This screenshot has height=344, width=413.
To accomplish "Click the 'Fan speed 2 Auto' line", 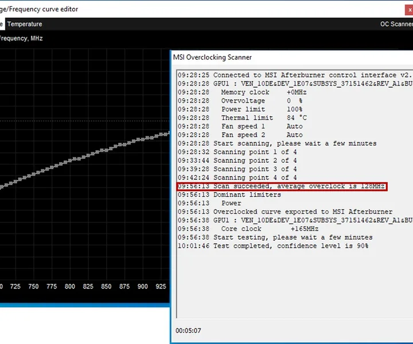I will point(240,135).
